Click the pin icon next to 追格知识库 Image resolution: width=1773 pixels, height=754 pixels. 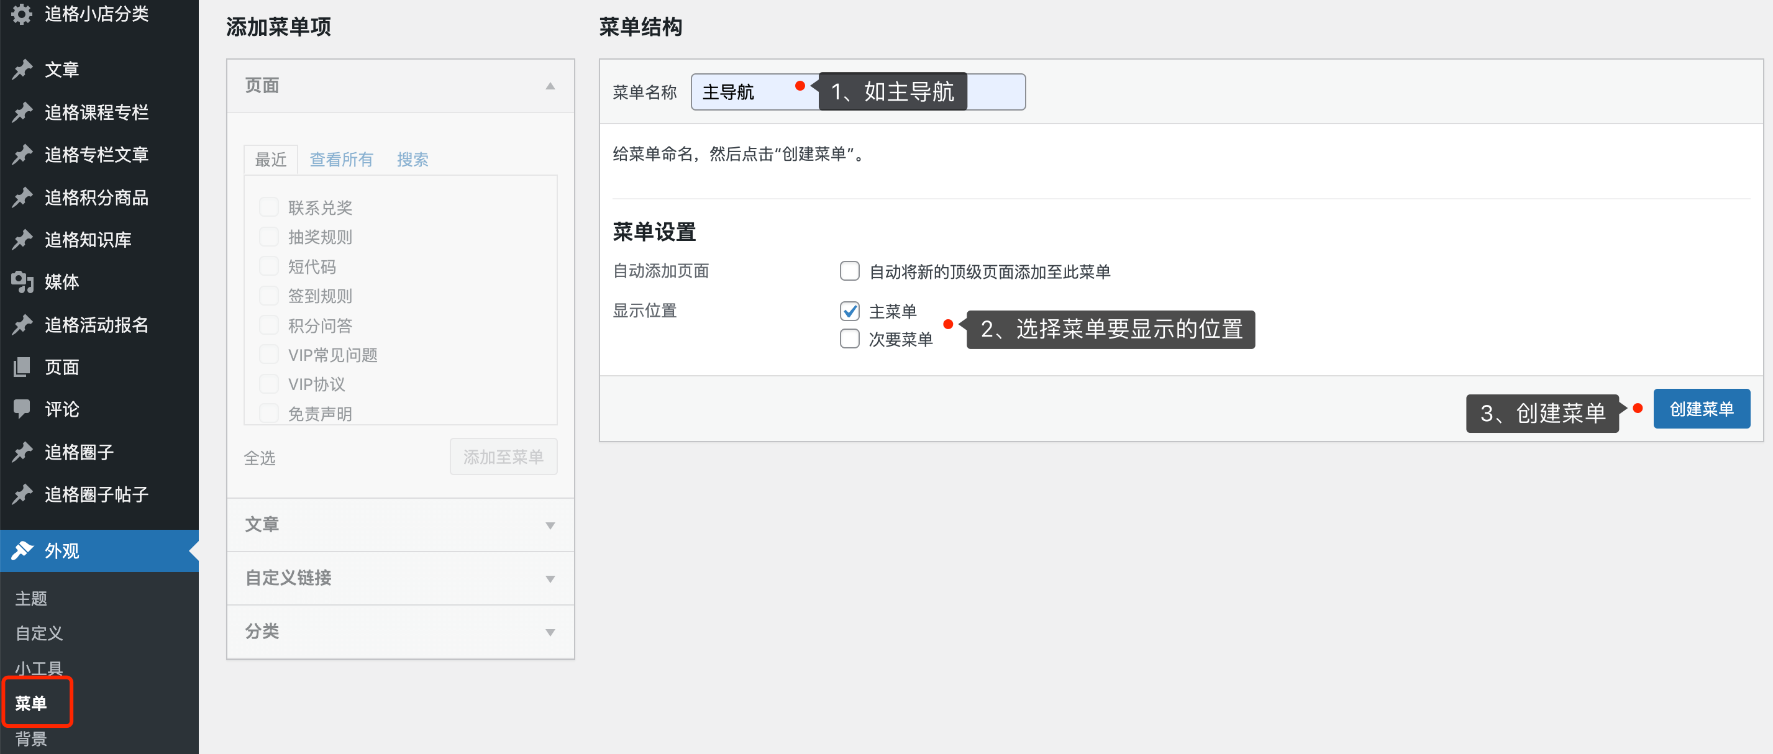22,239
